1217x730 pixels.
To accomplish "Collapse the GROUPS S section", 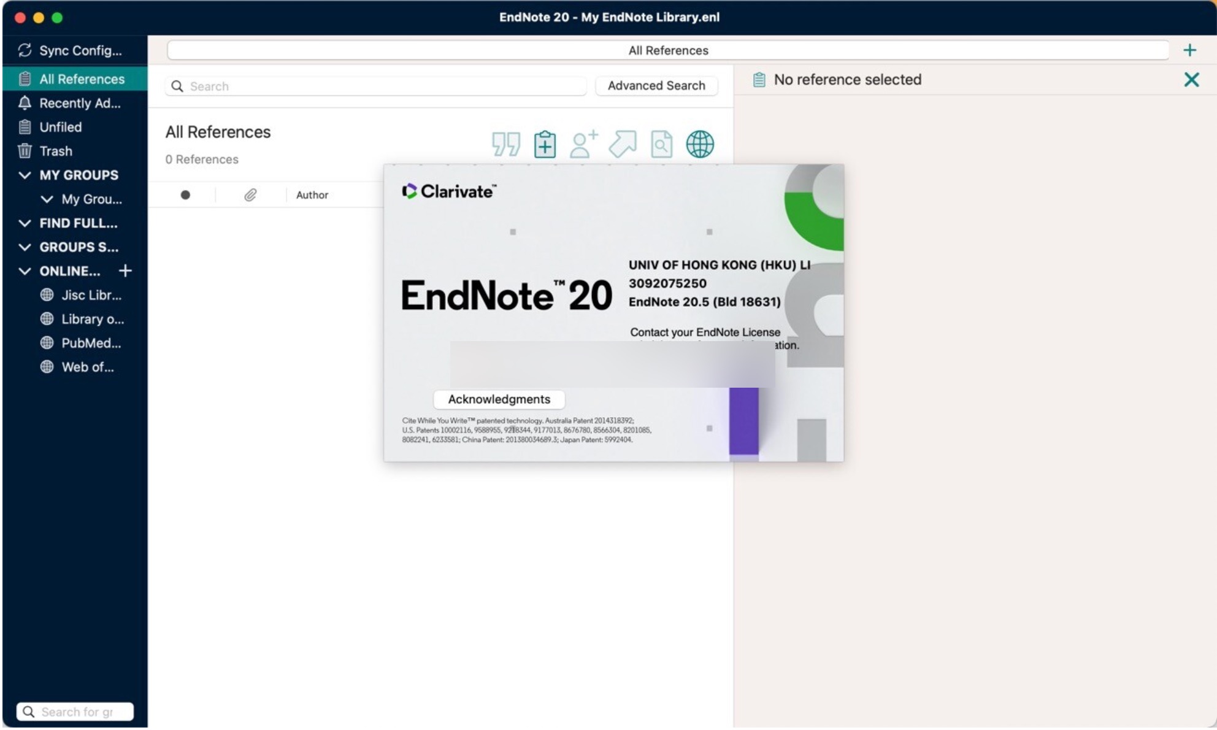I will tap(24, 247).
